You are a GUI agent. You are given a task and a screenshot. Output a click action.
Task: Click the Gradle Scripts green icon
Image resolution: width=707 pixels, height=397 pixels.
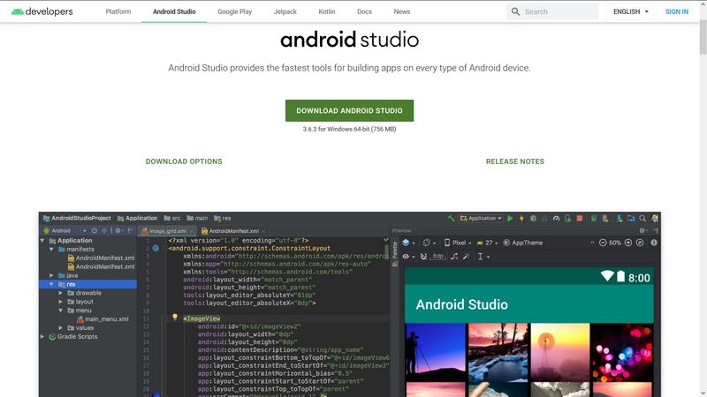tap(52, 336)
